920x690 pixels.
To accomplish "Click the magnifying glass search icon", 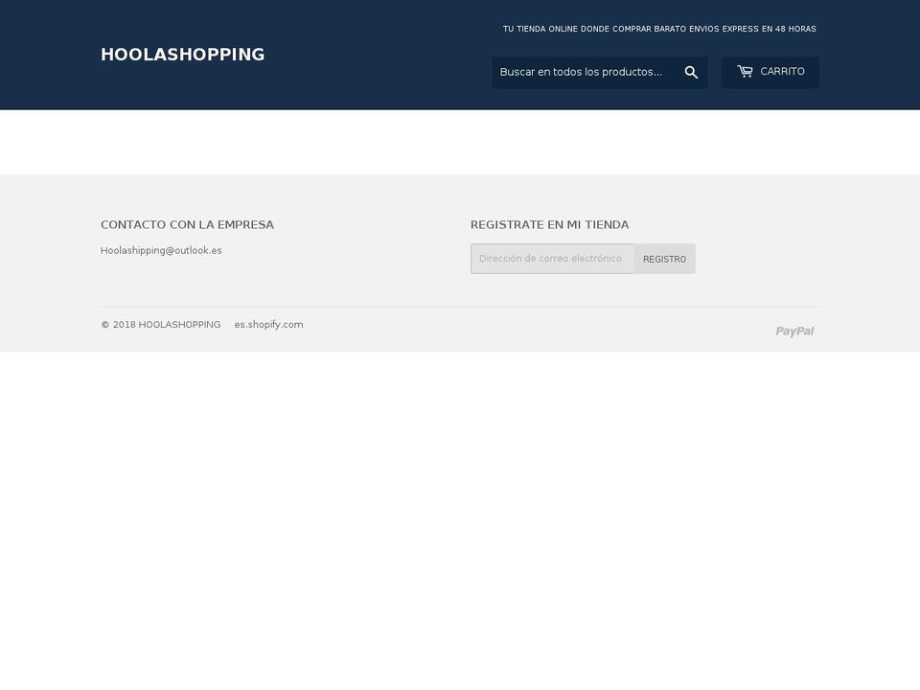I will (691, 72).
